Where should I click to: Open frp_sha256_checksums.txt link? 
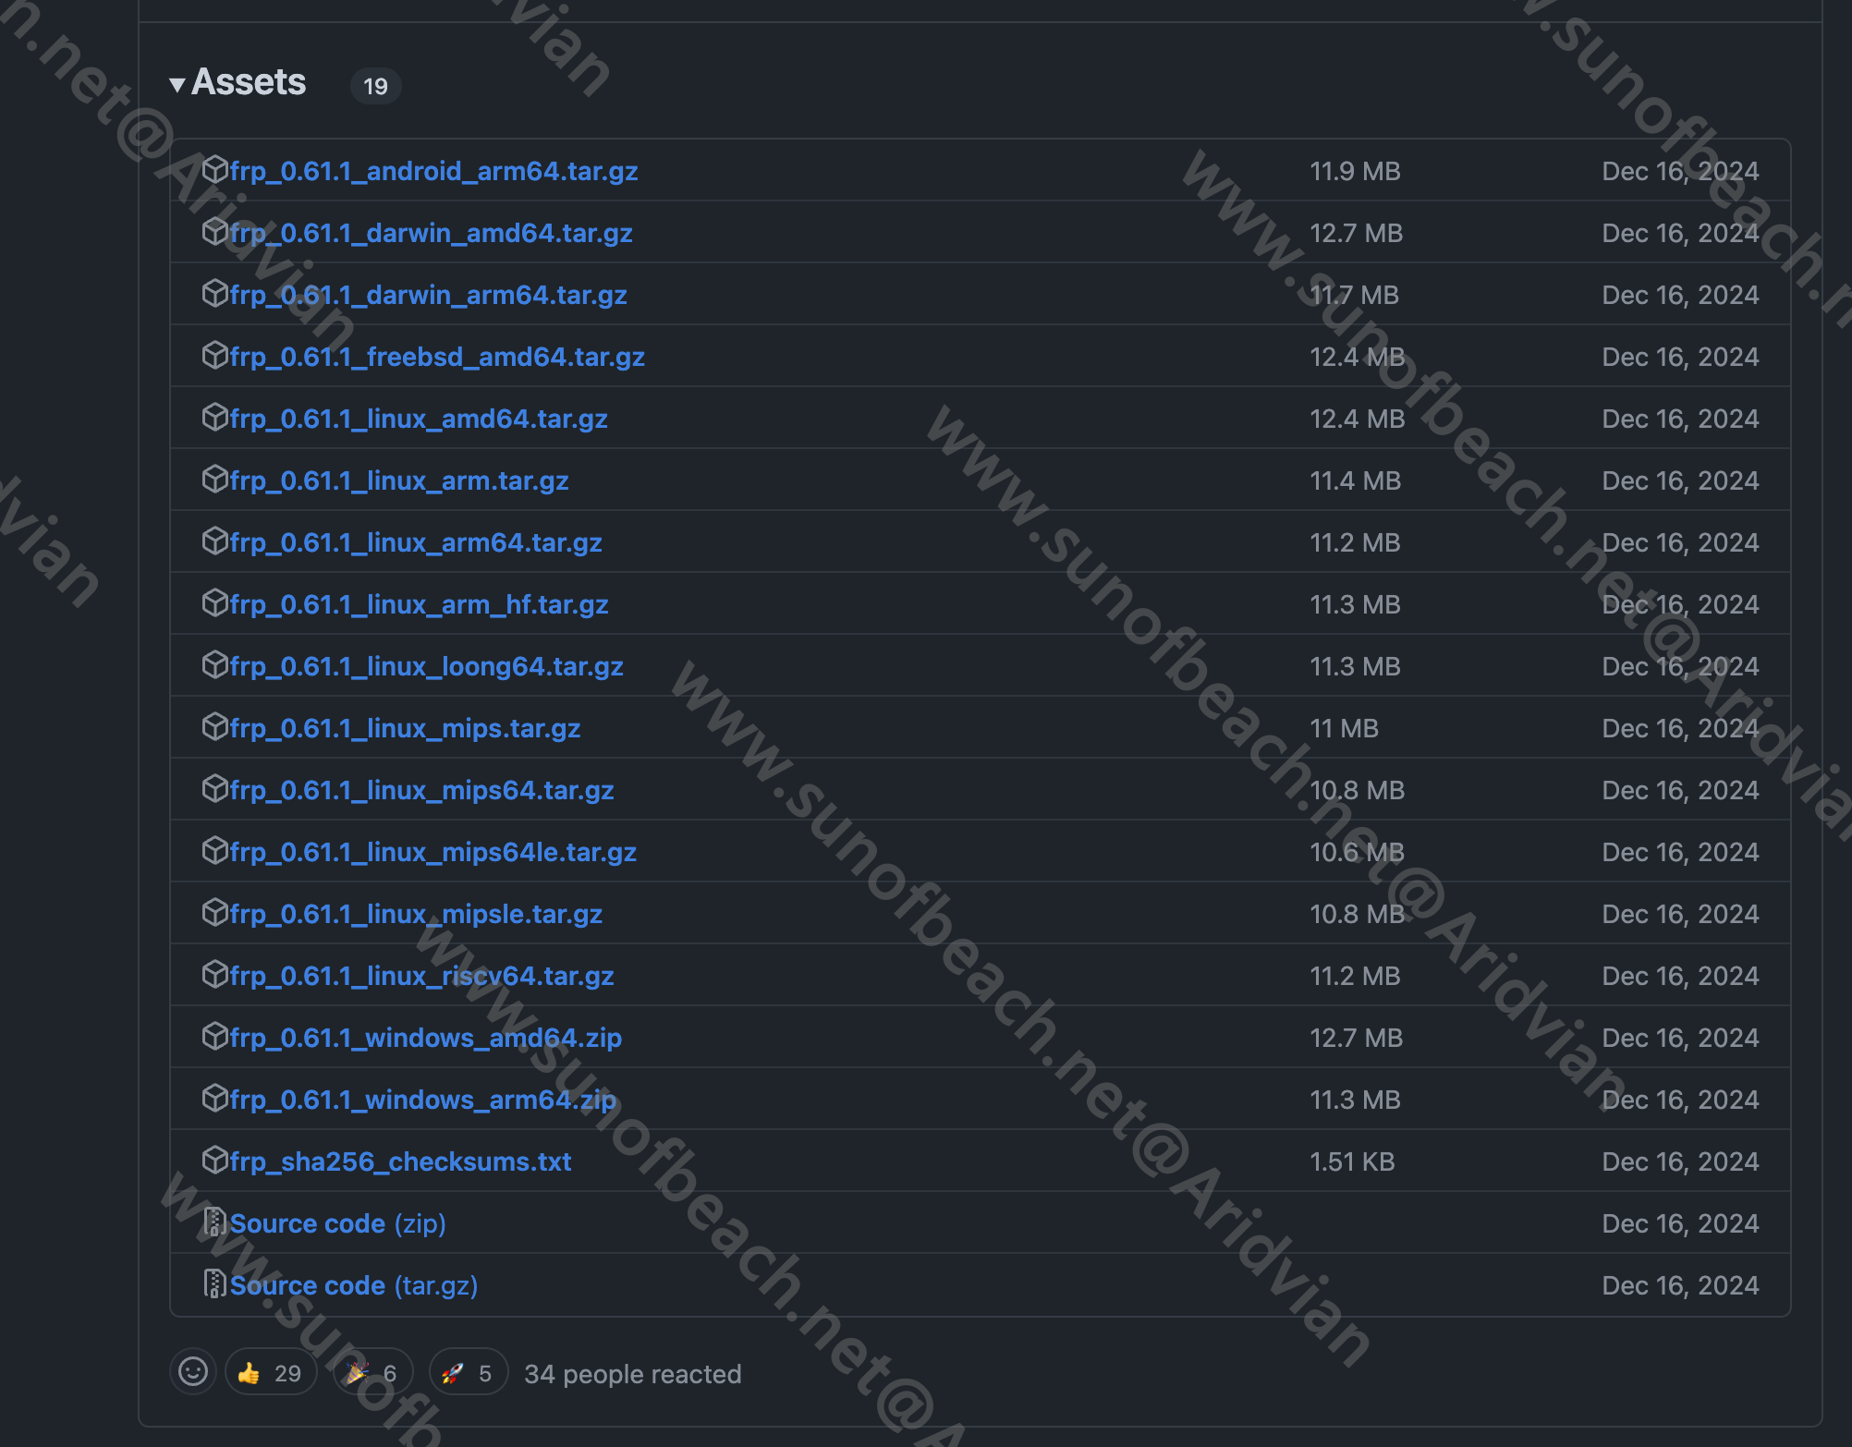coord(400,1161)
